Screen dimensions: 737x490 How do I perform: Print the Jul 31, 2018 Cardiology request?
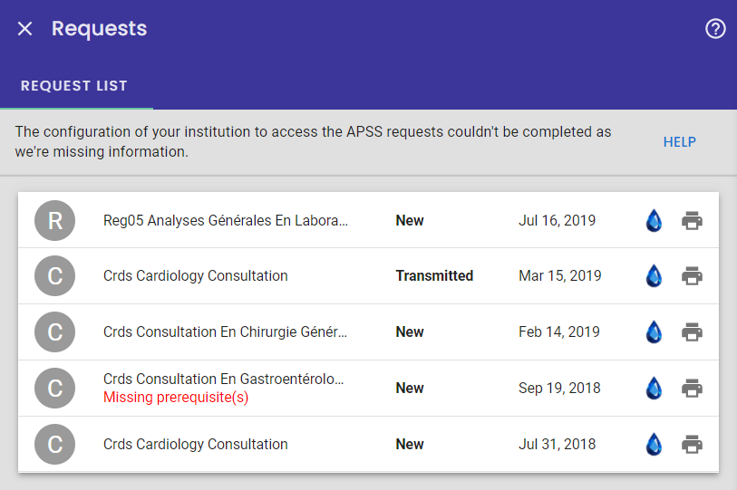692,444
